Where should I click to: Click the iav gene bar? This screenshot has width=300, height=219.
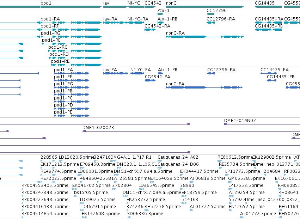tap(115, 7)
